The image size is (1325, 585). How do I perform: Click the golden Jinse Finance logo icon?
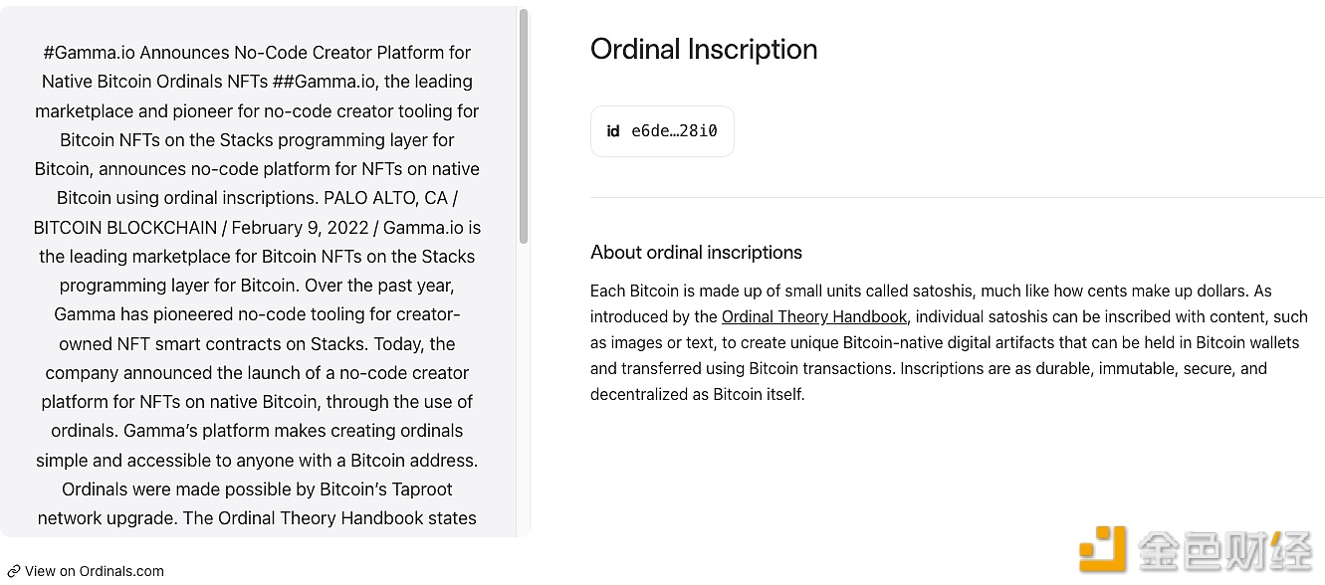(1101, 548)
